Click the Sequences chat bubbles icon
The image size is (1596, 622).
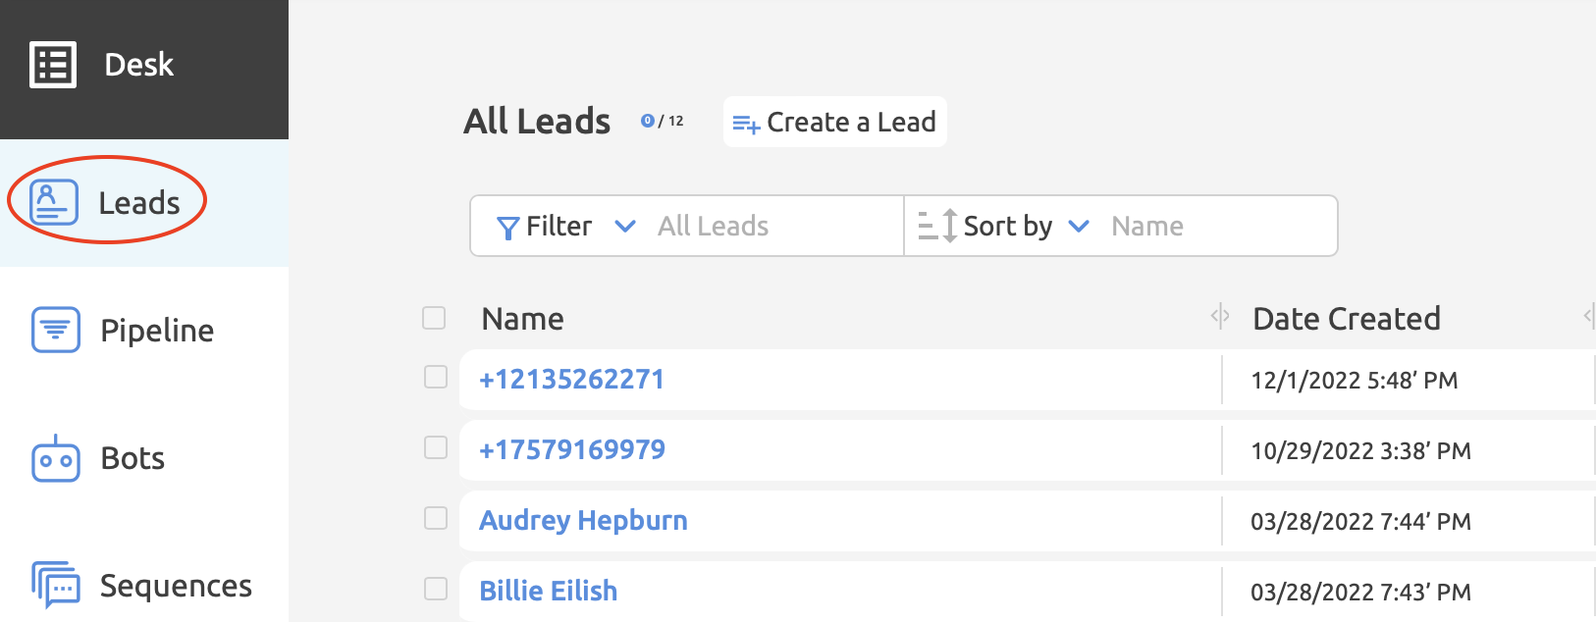[x=55, y=586]
